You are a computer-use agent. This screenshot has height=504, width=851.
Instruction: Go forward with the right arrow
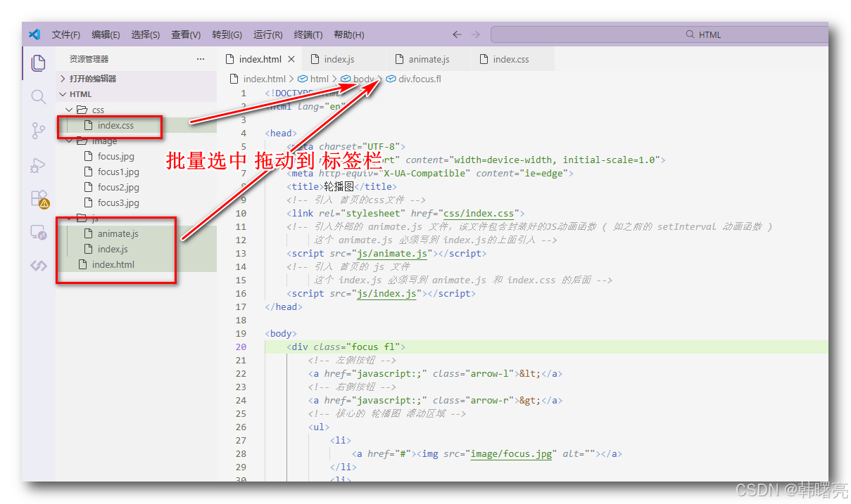(x=475, y=34)
